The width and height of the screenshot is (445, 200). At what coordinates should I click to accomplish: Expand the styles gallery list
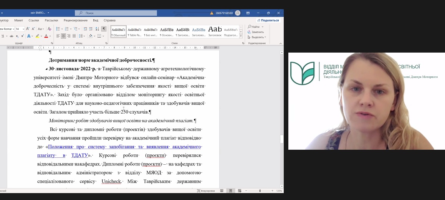pyautogui.click(x=241, y=36)
